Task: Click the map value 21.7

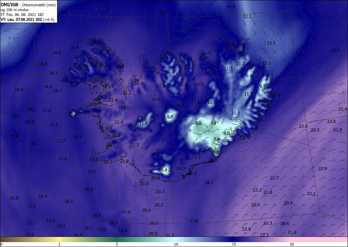Action: 275,178
